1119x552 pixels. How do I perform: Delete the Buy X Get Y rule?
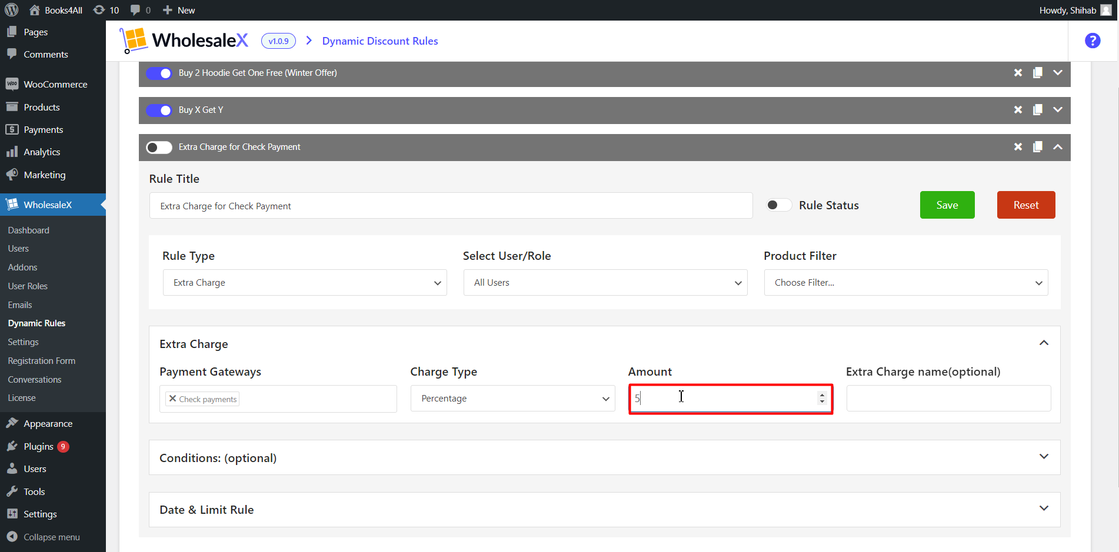tap(1018, 110)
